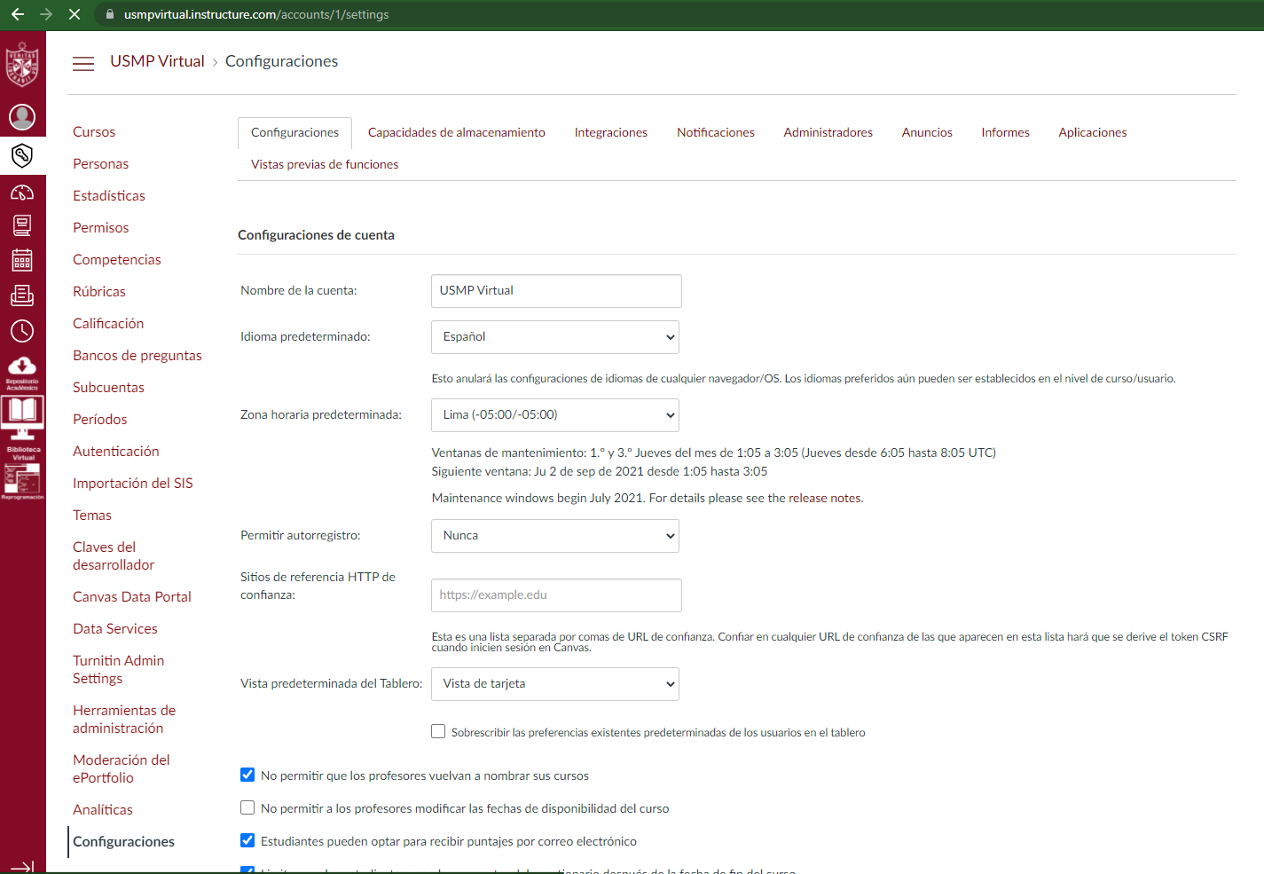Viewport: 1264px width, 874px height.
Task: Open the Autenticación sidebar link
Action: pos(116,452)
